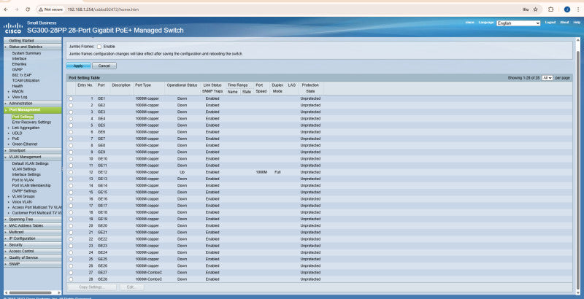Screen dimensions: 584x299
Task: Click the sidebar horizontal scrollbar
Action: tap(30, 292)
